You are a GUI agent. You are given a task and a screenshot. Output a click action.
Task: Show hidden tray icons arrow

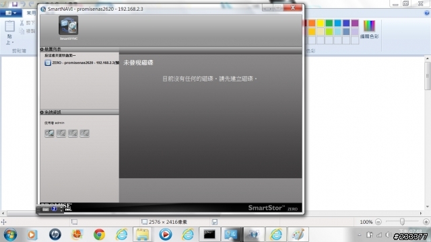tap(359, 235)
